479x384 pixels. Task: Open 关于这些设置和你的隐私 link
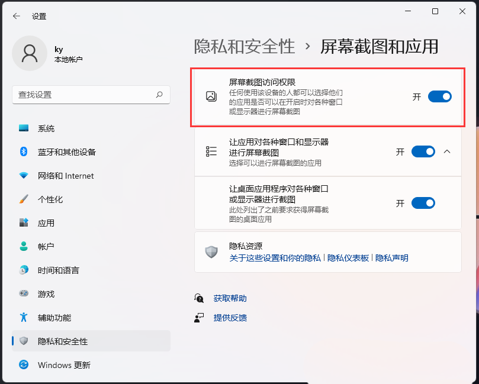click(275, 258)
